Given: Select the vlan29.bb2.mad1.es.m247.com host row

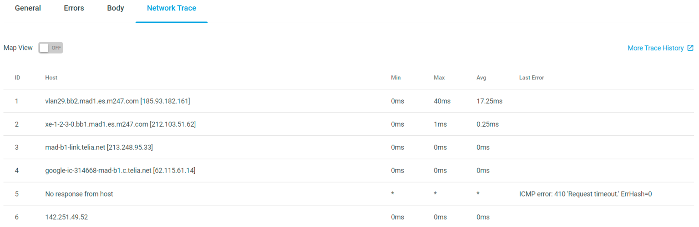Looking at the screenshot, I should click(117, 101).
